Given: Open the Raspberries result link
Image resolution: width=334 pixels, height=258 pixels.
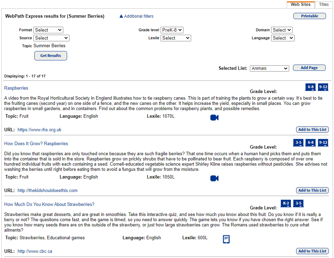Looking at the screenshot, I should (16, 88).
